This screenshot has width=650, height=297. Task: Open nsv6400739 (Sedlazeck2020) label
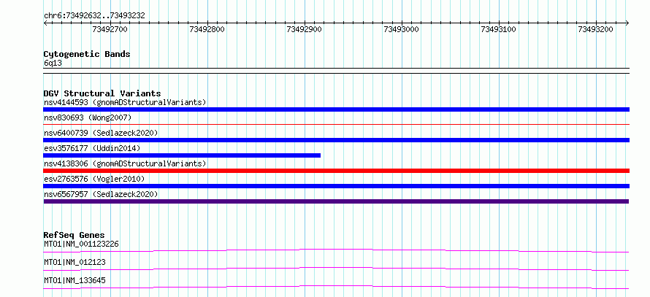point(101,133)
